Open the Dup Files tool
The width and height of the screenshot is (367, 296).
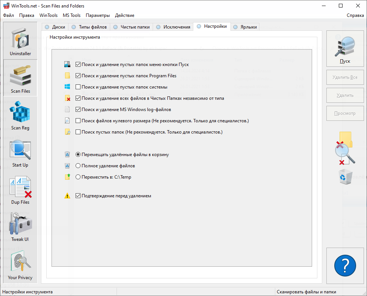(x=20, y=190)
